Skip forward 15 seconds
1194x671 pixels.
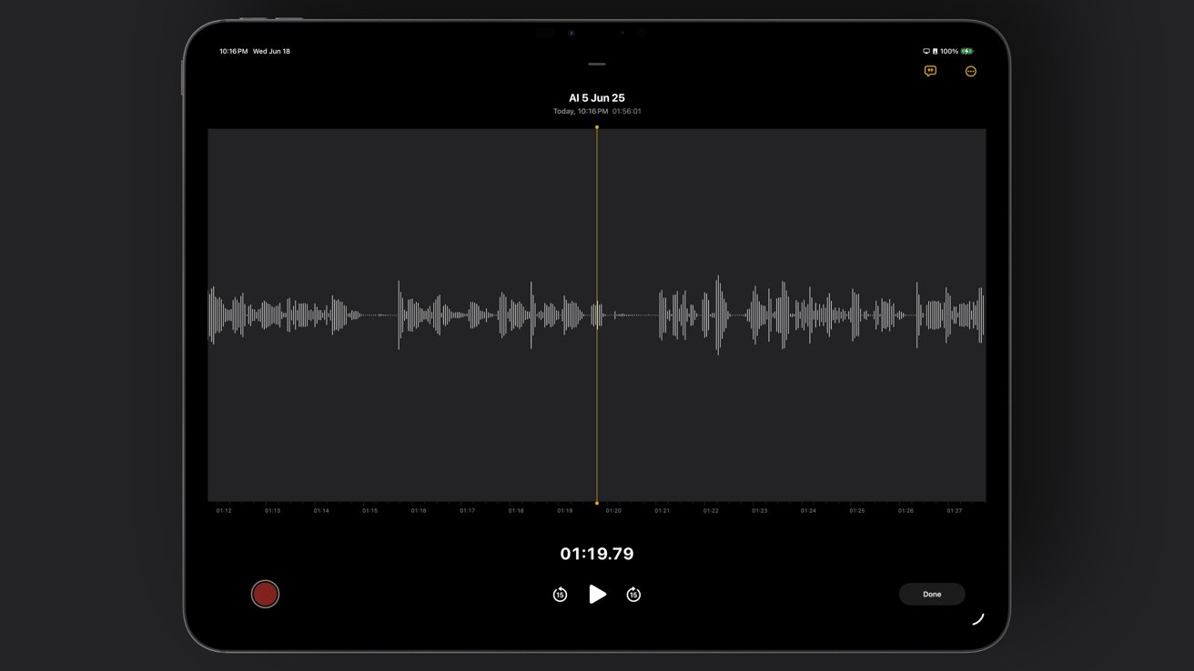click(x=633, y=595)
